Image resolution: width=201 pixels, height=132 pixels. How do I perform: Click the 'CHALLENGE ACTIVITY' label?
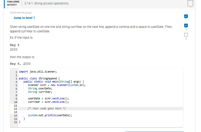(13, 3)
